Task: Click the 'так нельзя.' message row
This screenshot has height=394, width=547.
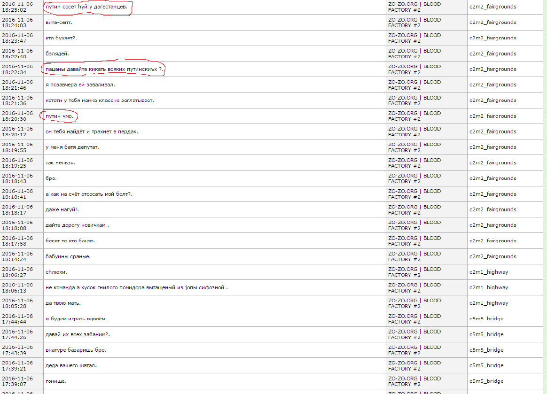Action: click(60, 163)
